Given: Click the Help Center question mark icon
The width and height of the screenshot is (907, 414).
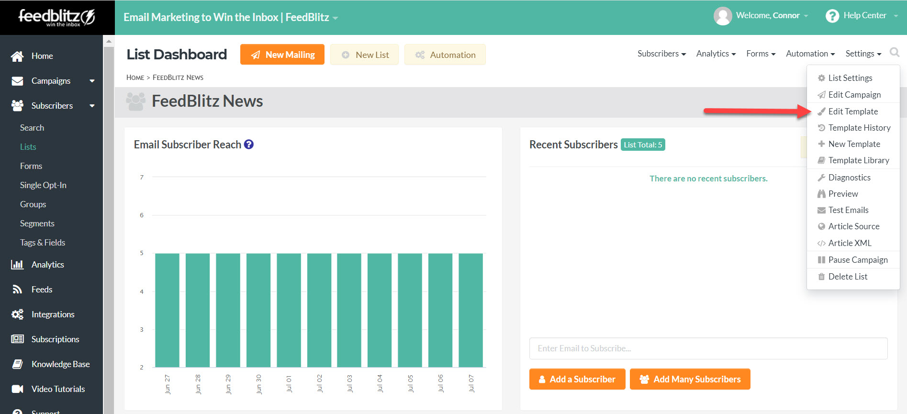Looking at the screenshot, I should (x=832, y=16).
